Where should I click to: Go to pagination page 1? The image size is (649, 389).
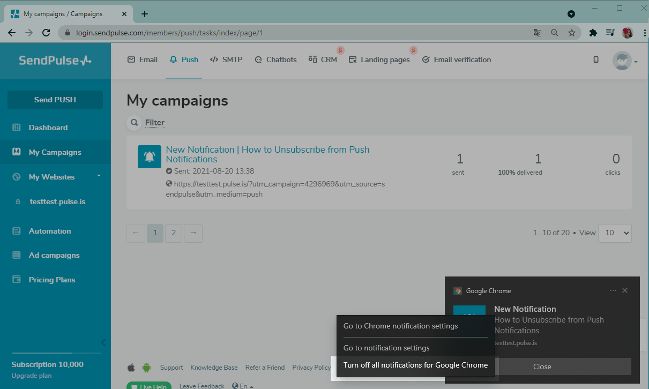155,233
